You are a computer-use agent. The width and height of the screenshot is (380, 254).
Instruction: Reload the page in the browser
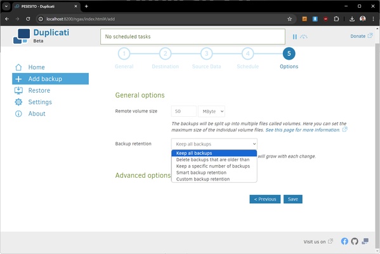click(28, 19)
